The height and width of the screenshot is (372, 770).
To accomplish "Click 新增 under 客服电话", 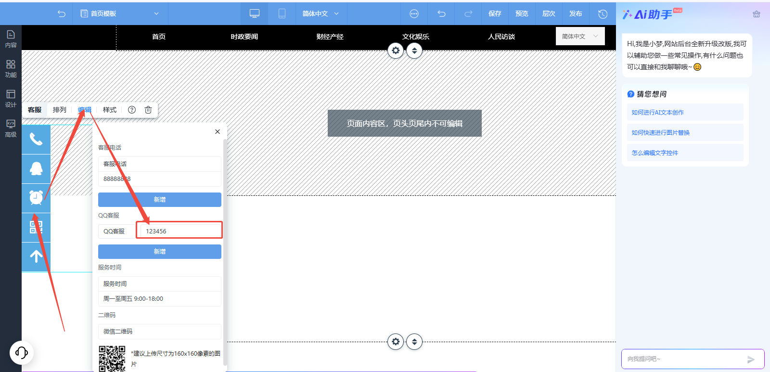I will (160, 200).
